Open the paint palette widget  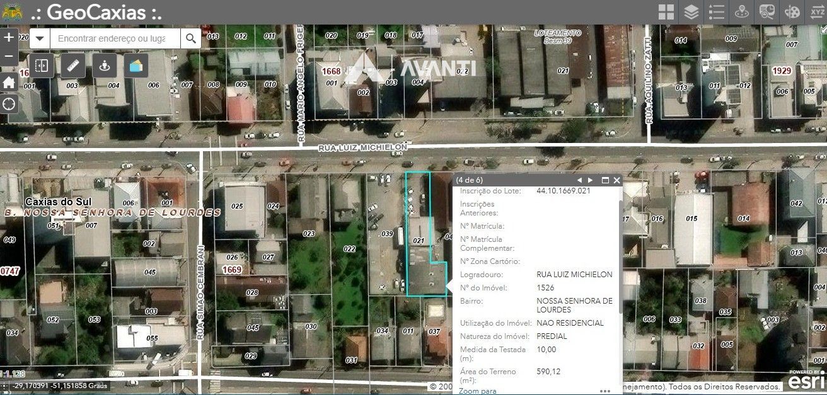pos(792,12)
